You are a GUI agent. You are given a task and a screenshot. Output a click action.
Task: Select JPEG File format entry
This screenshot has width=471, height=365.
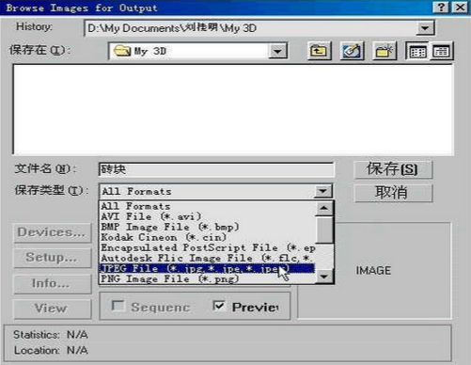pos(207,268)
